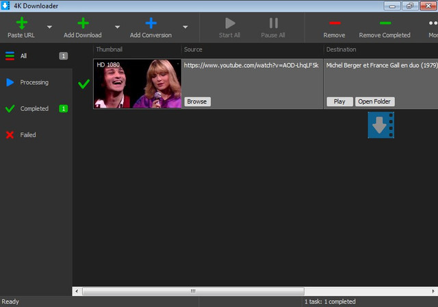Click the Destination column header
The height and width of the screenshot is (307, 438).
pyautogui.click(x=341, y=49)
